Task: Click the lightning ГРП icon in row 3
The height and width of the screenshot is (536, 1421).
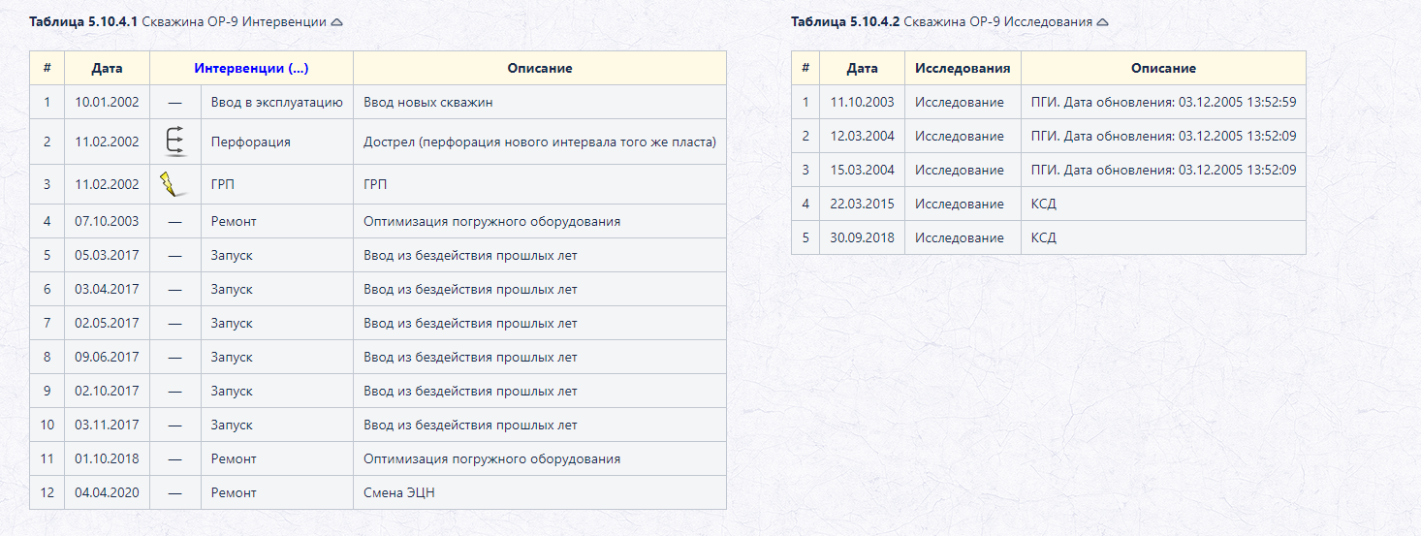Action: click(x=174, y=184)
